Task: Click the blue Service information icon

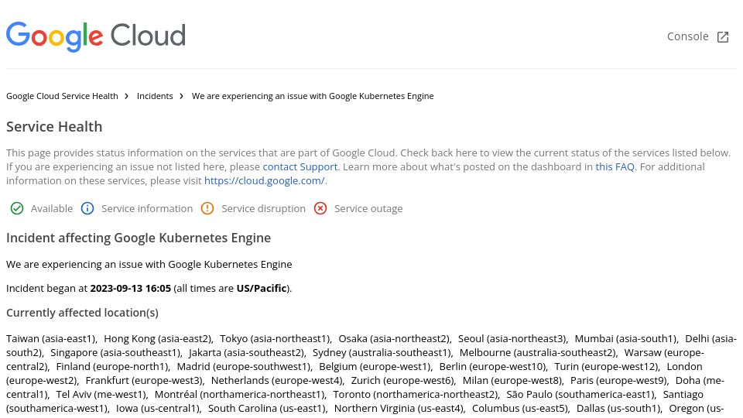Action: click(x=87, y=208)
